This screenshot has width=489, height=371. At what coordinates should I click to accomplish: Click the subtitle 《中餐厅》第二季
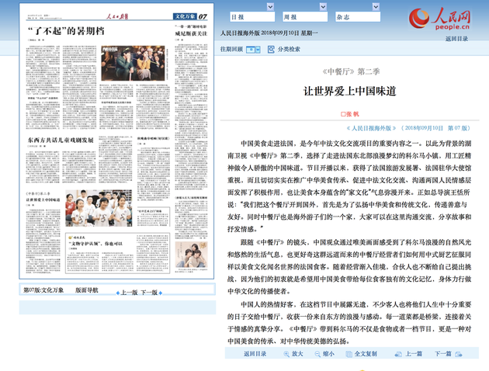[x=351, y=71]
